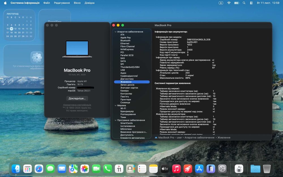The height and width of the screenshot is (177, 283).
Task: Open Finder from the Dock
Action: click(16, 169)
